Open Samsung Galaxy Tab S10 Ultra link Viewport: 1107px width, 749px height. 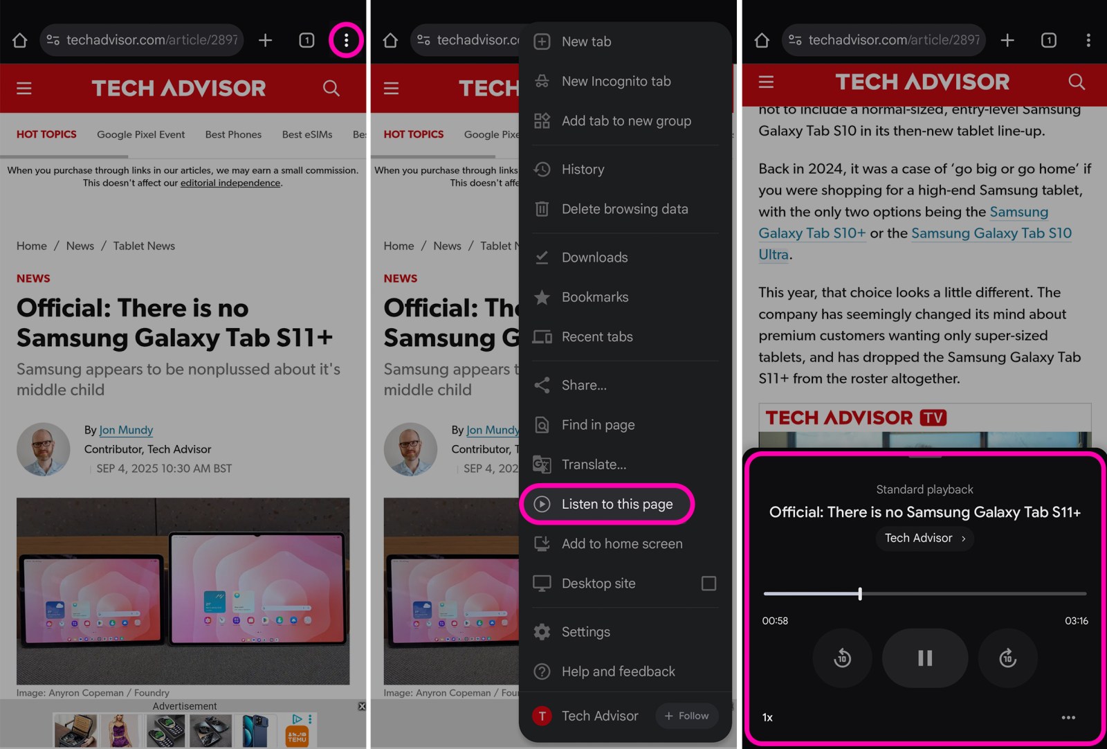(x=991, y=233)
